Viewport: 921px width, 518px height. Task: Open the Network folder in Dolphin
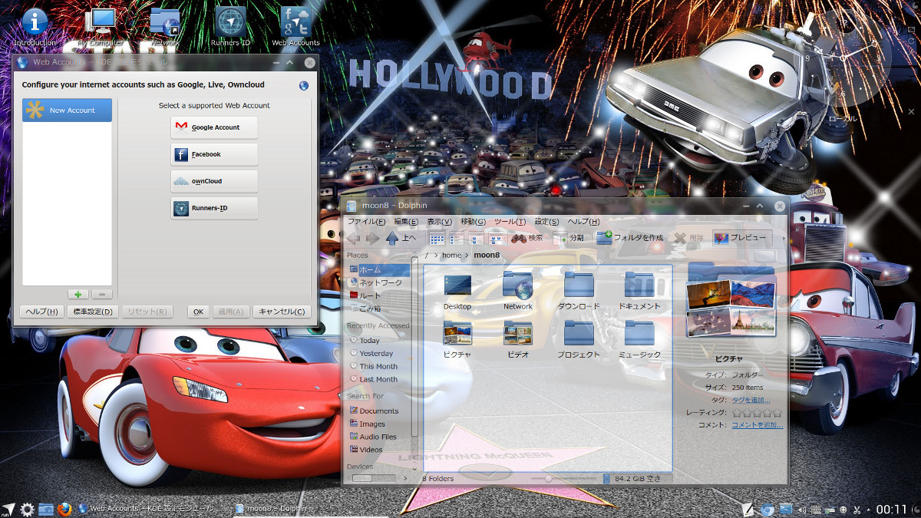pyautogui.click(x=518, y=292)
